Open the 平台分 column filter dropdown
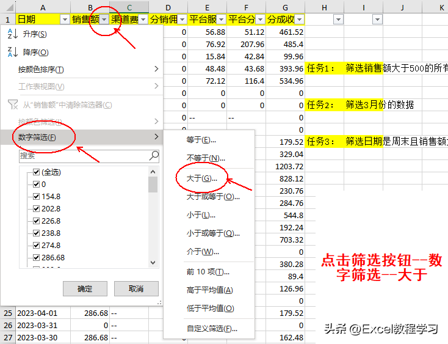448x344 pixels. tap(261, 20)
